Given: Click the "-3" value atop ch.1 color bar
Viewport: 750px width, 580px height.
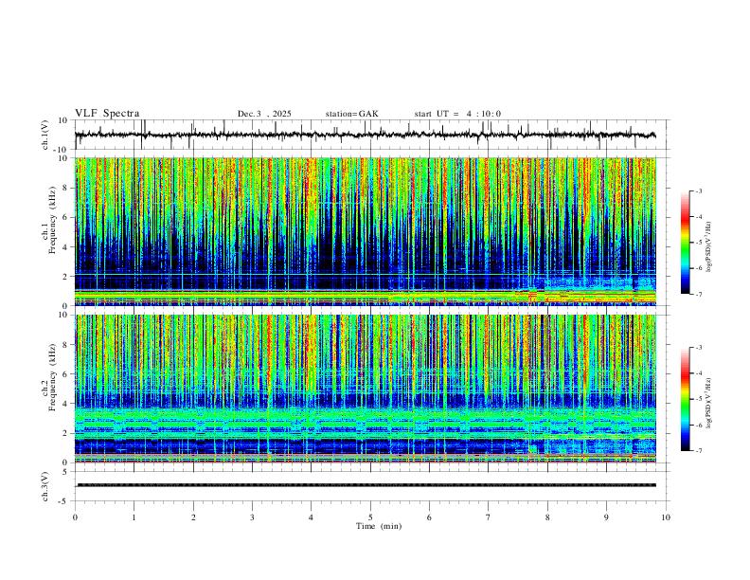Looking at the screenshot, I should [698, 190].
